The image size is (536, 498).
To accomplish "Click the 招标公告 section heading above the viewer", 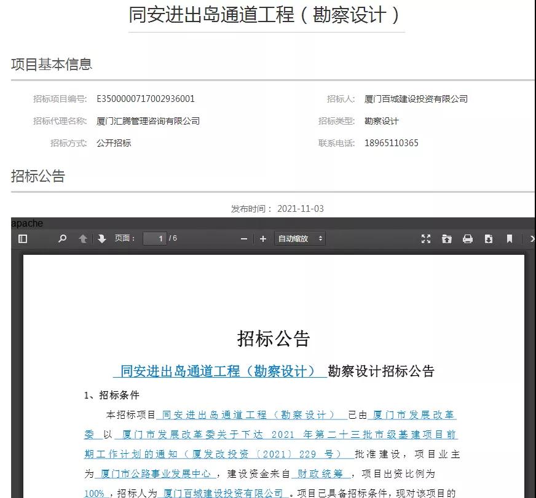I will (38, 176).
